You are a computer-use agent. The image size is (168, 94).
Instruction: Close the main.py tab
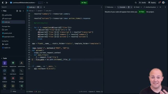click(x=41, y=7)
